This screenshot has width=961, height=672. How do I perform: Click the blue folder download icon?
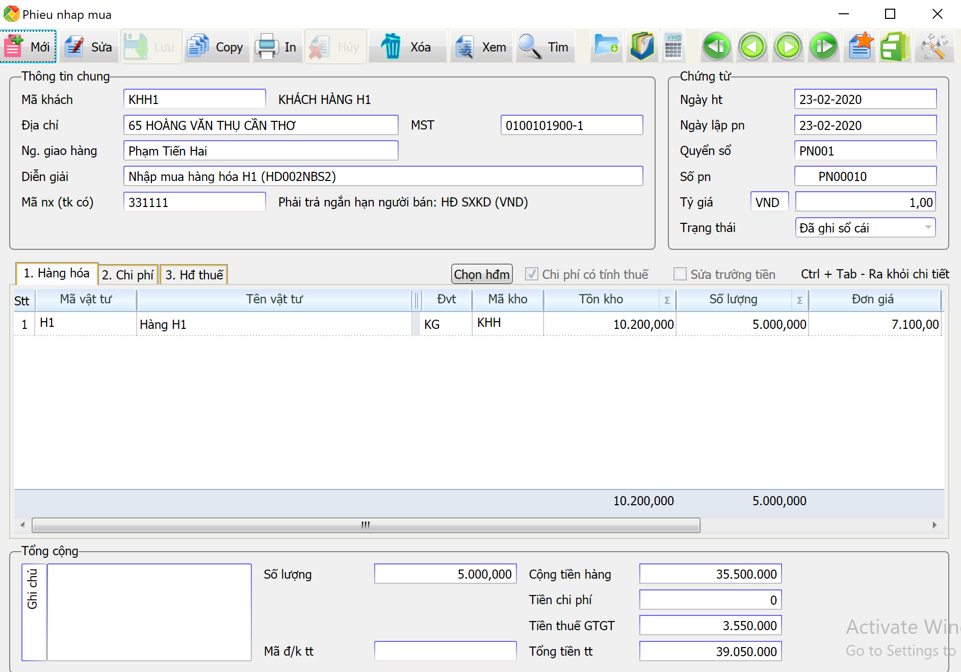click(606, 47)
